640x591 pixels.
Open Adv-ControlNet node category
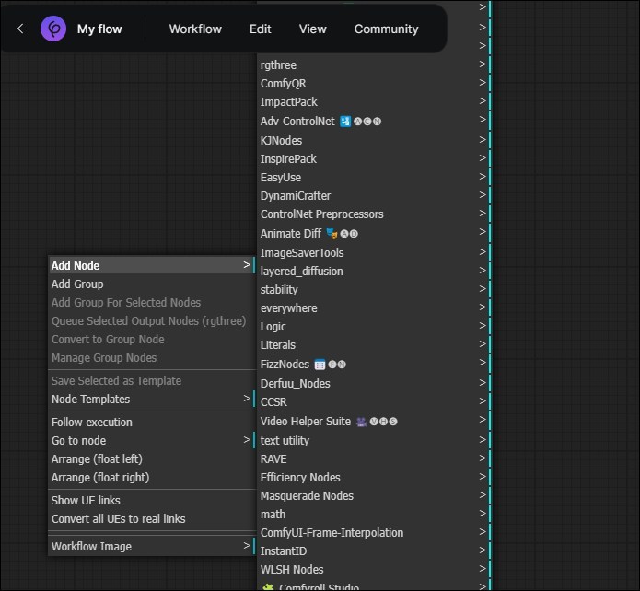pyautogui.click(x=374, y=121)
